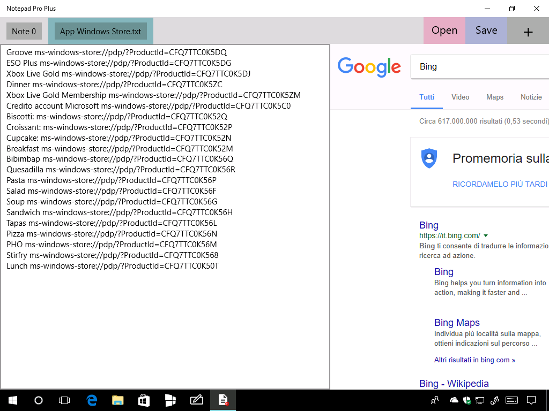Open the Action Center notifications

[x=531, y=400]
